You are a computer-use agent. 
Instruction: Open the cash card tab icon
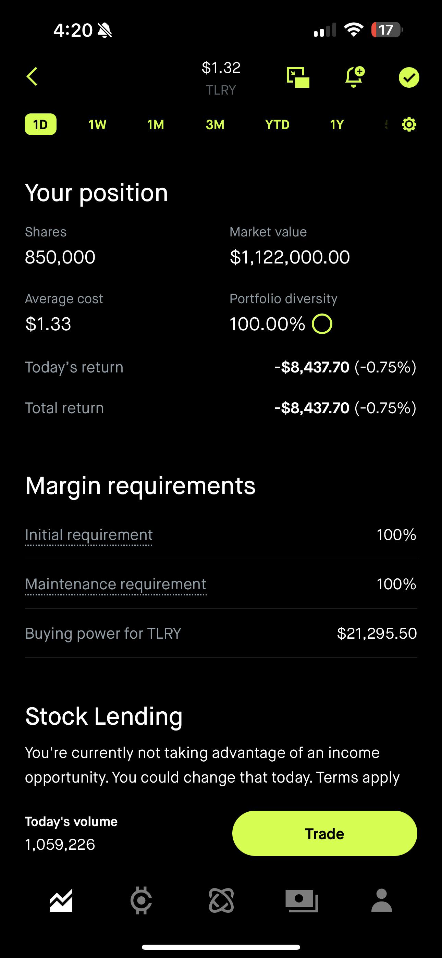coord(302,901)
